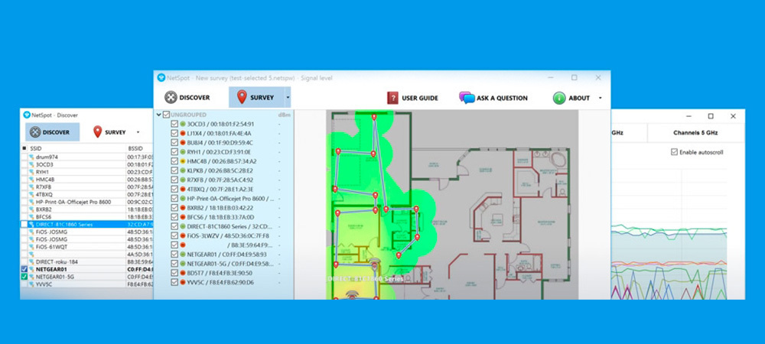765x344 pixels.
Task: Select the FiOS-61WQT row in the Discover list
Action: tap(87, 247)
